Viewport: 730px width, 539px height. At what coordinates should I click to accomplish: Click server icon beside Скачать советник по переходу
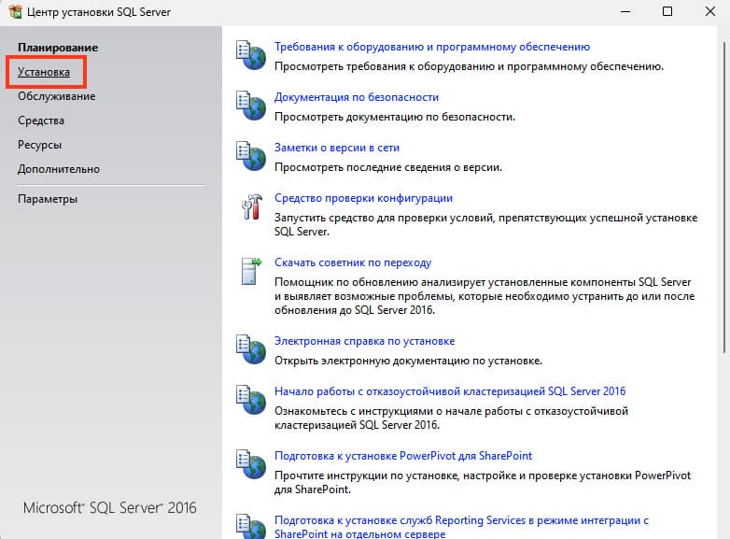251,271
